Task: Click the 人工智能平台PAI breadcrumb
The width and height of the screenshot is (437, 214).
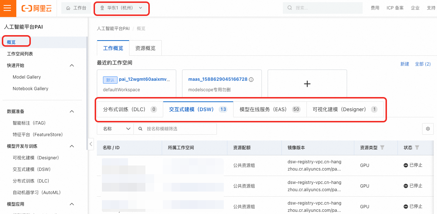Action: [x=113, y=28]
